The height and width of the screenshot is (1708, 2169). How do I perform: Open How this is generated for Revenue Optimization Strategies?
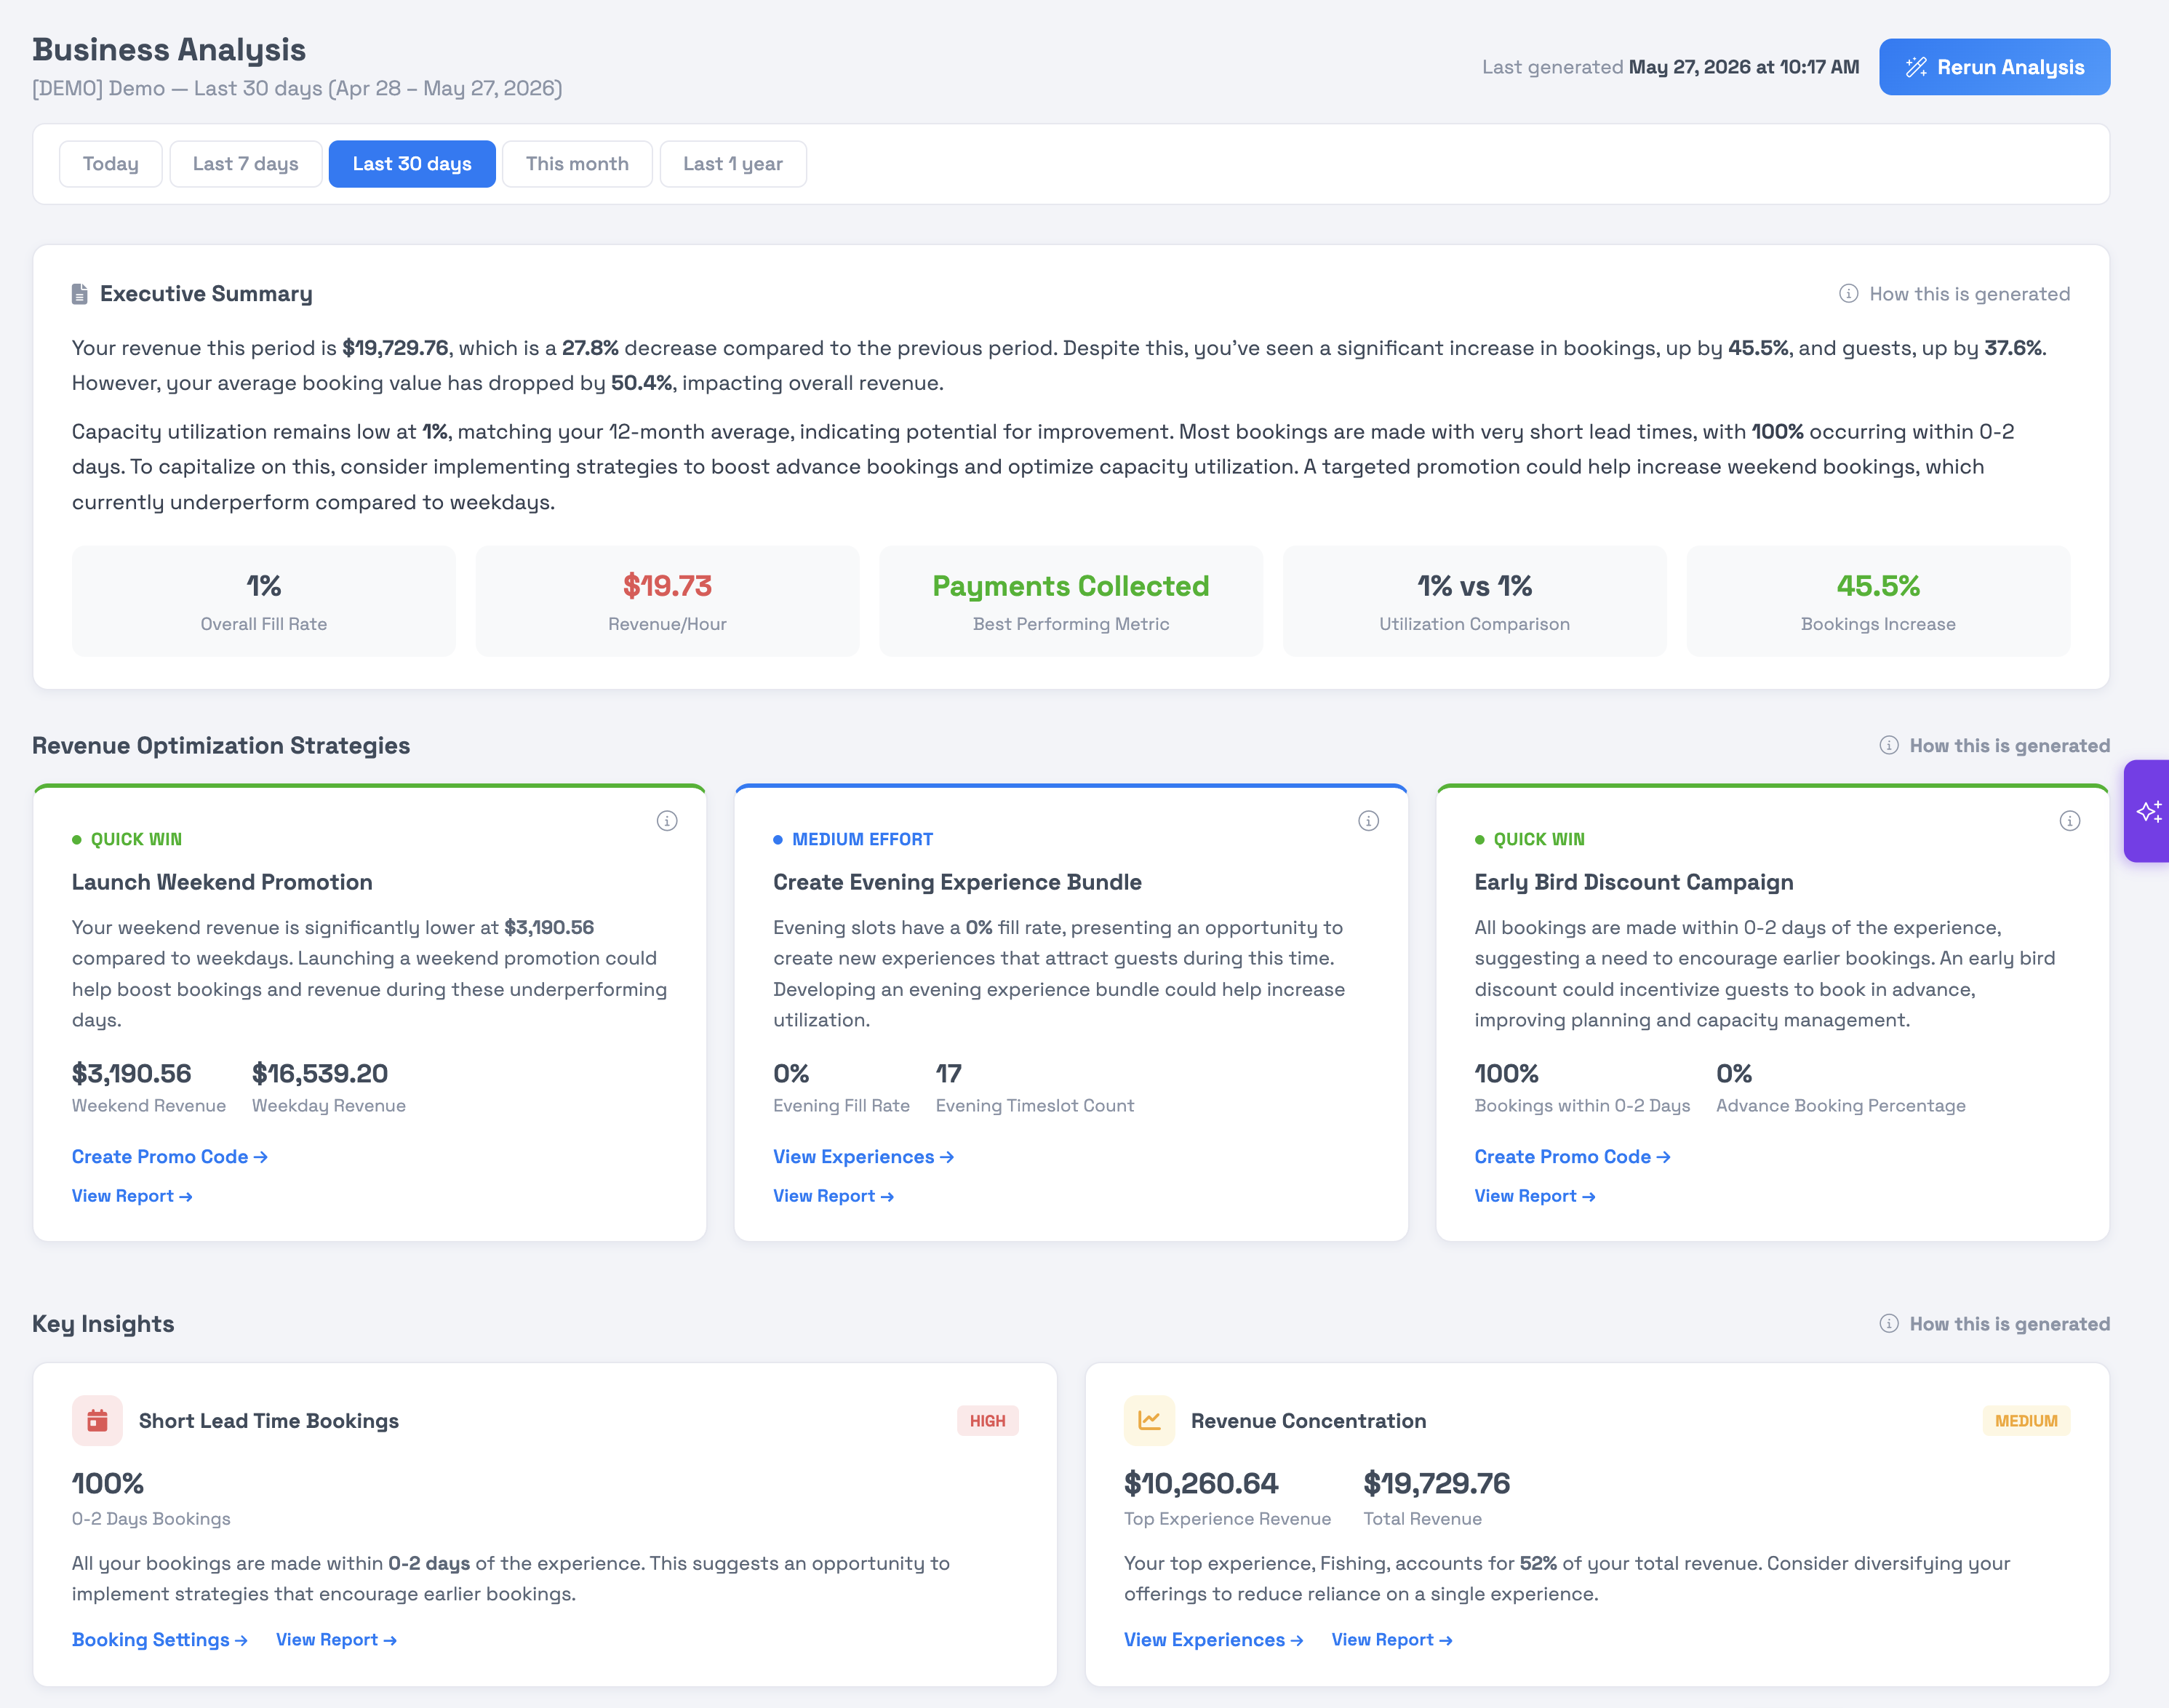1994,746
